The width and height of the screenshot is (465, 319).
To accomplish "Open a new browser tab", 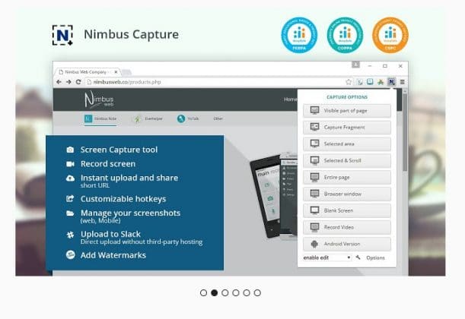I will 126,72.
